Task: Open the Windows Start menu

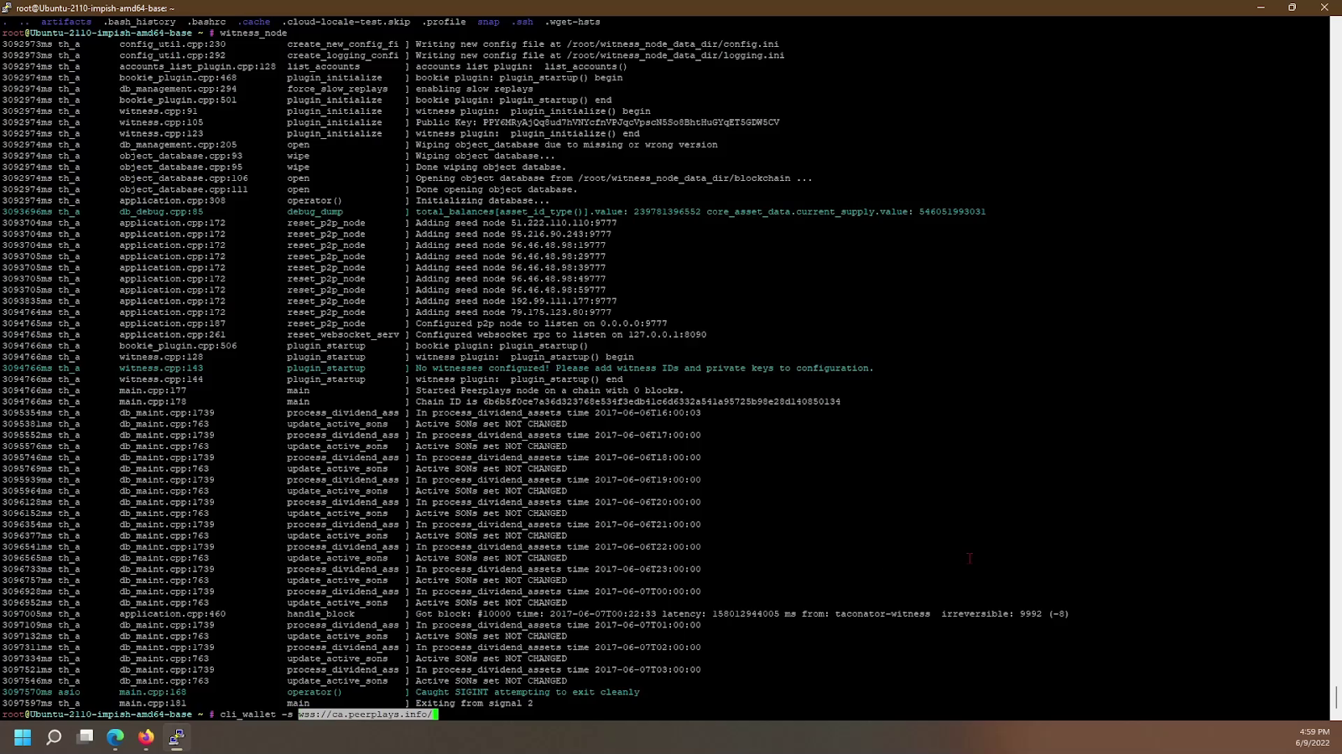Action: pyautogui.click(x=23, y=737)
